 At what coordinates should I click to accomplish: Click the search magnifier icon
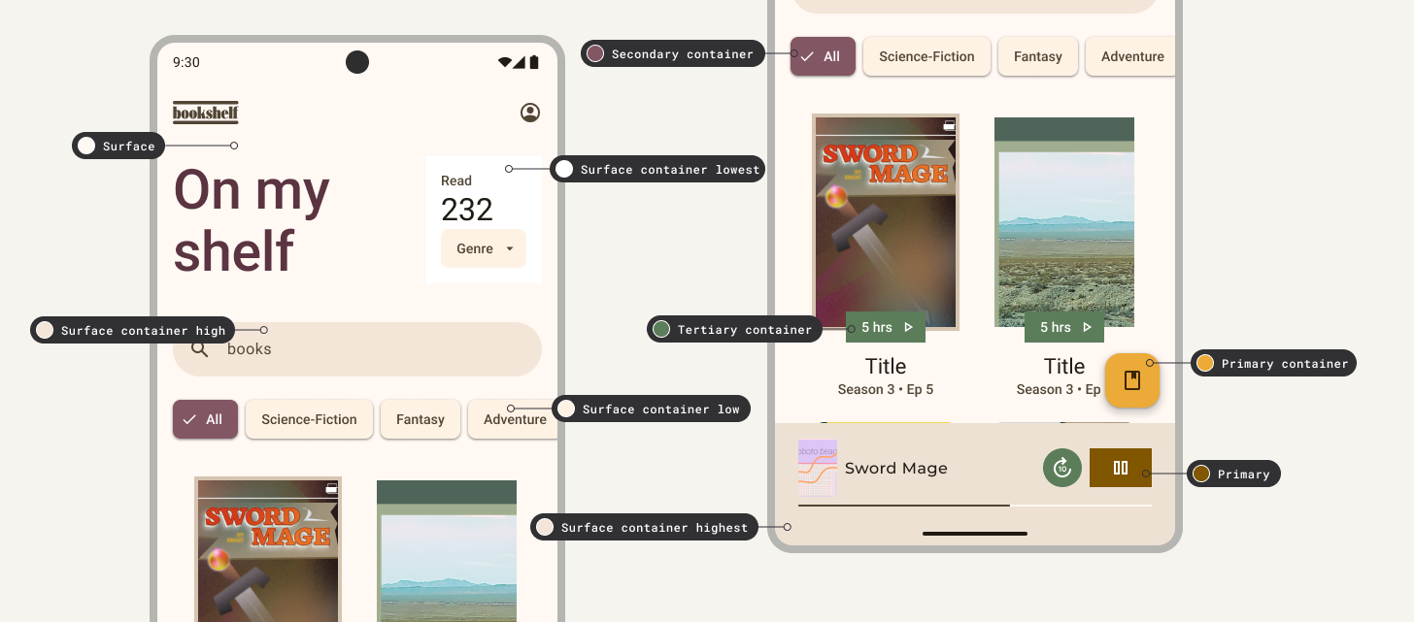pyautogui.click(x=200, y=349)
